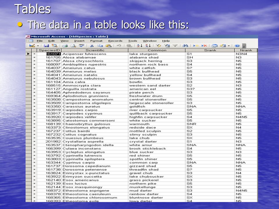Click the 'lake sturgeon' common name cell
Viewport: 279px width, 209px height.
157,54
